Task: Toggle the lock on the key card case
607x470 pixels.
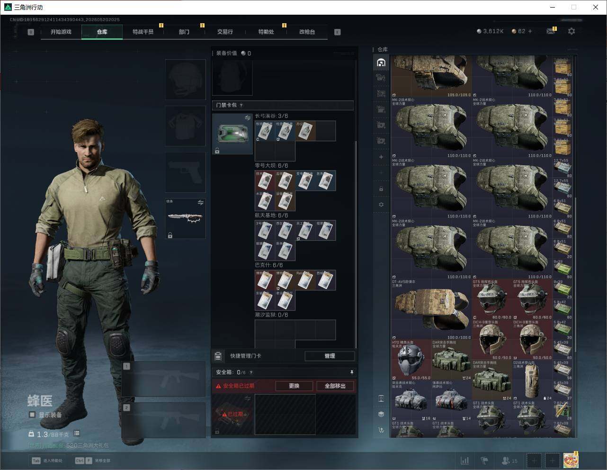Action: tap(217, 151)
